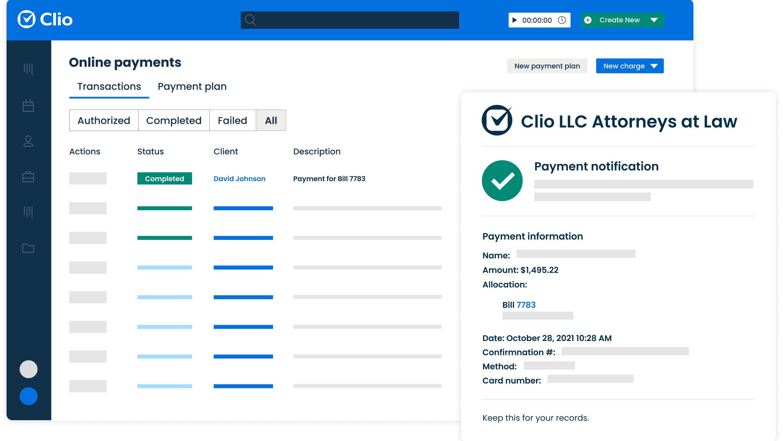Viewport: 783px width, 441px height.
Task: Click the contacts person sidebar icon
Action: point(28,141)
